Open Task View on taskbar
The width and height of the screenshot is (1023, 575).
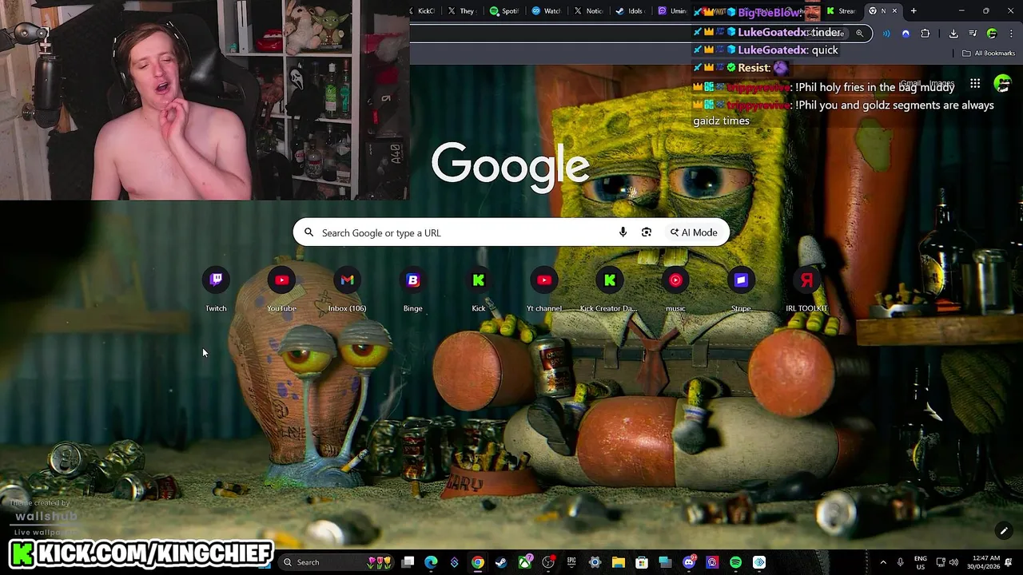[408, 562]
